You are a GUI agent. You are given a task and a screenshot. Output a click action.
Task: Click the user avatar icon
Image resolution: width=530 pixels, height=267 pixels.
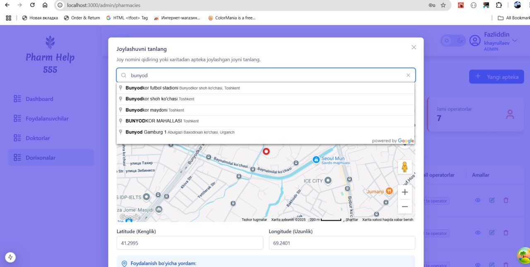click(475, 41)
